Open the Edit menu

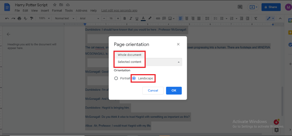(x=25, y=11)
